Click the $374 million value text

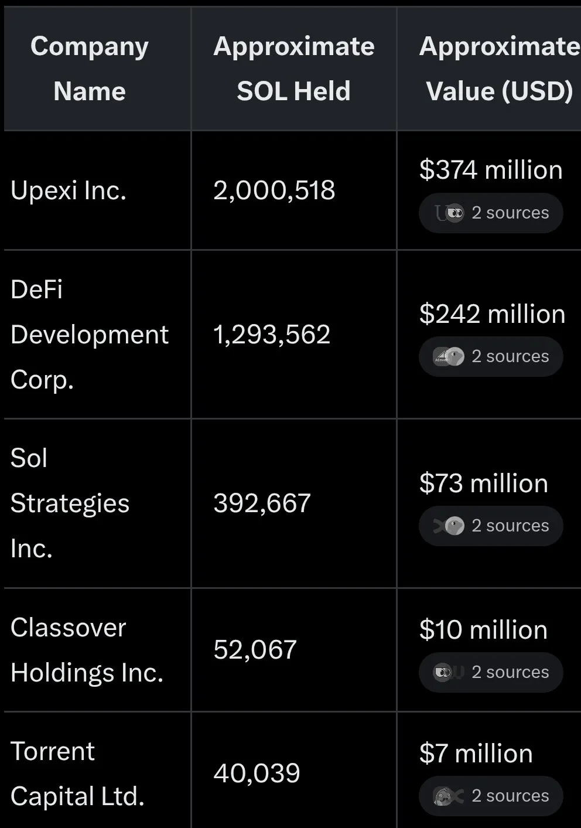tap(491, 170)
